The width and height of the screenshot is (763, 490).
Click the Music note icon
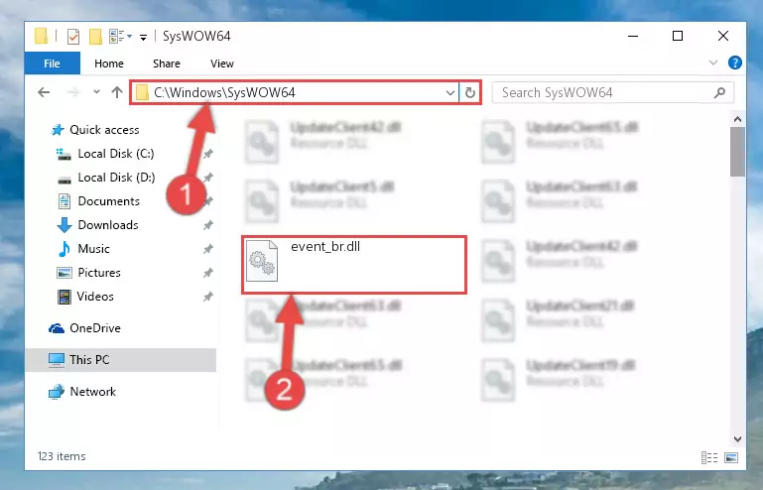coord(64,249)
